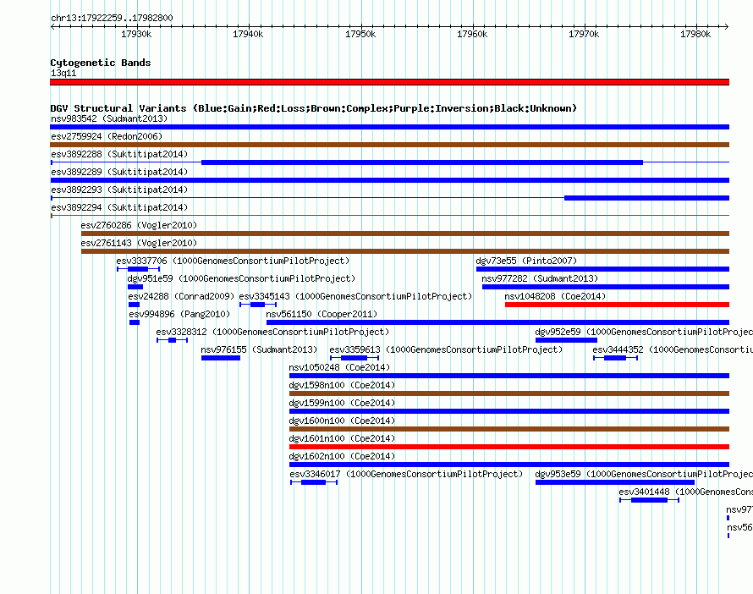
Task: Click the esv3346017 variant label
Action: tap(406, 474)
